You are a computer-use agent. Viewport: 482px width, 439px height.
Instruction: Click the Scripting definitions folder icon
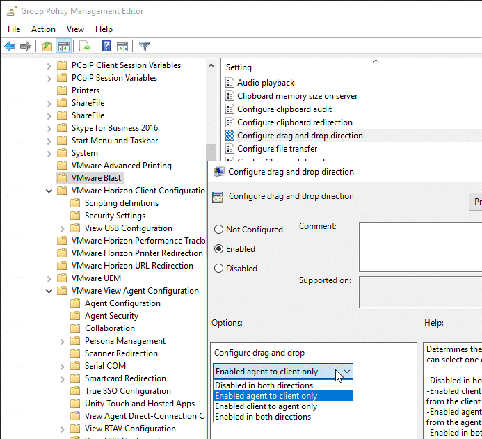click(x=75, y=203)
